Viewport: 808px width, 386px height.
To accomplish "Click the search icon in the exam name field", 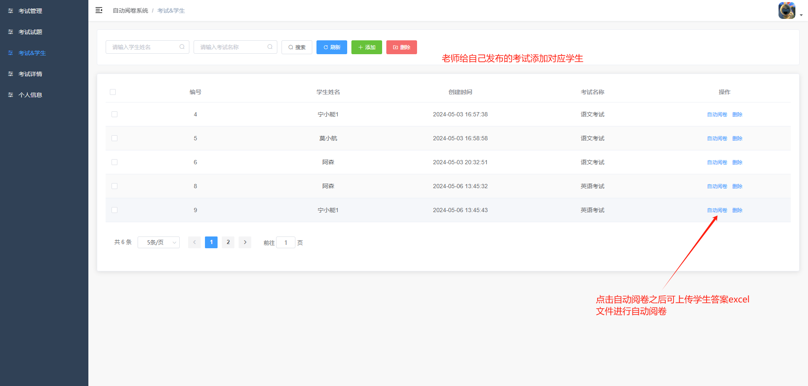I will coord(270,47).
